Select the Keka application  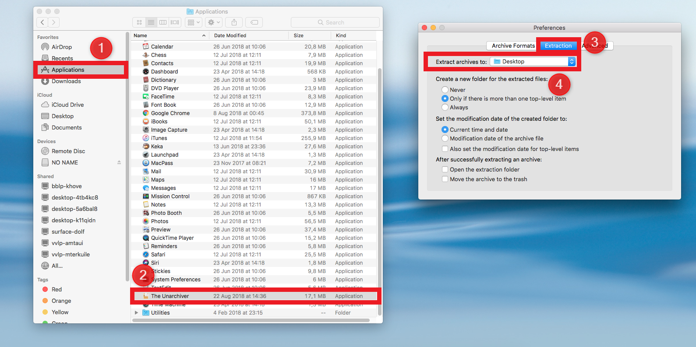point(253,146)
